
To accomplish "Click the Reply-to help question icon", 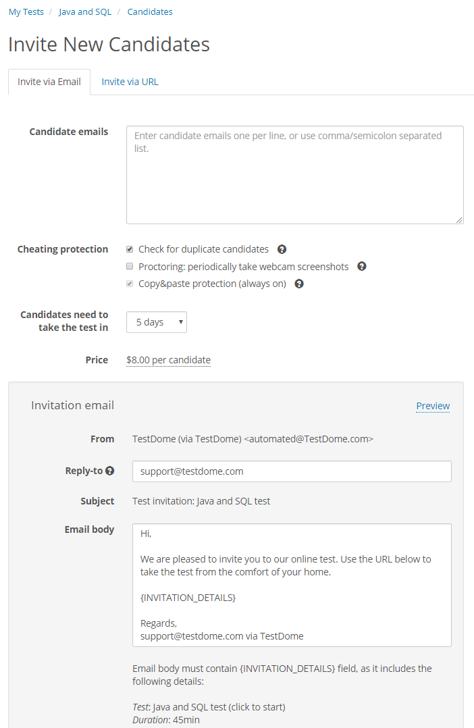I will click(x=110, y=471).
